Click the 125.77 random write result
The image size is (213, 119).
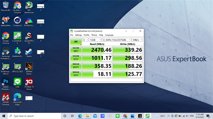tap(128, 74)
